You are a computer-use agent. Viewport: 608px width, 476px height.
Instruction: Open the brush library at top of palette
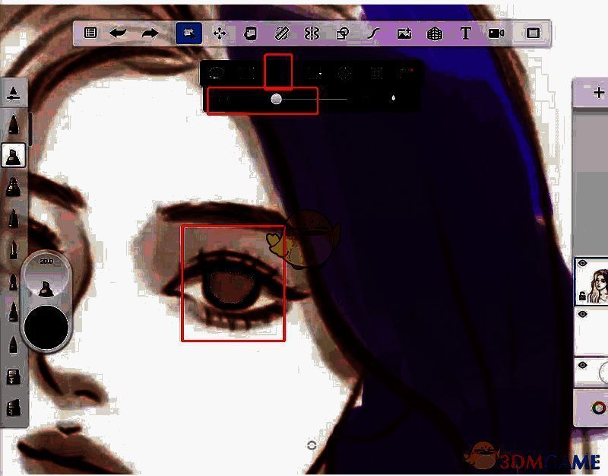pyautogui.click(x=14, y=93)
